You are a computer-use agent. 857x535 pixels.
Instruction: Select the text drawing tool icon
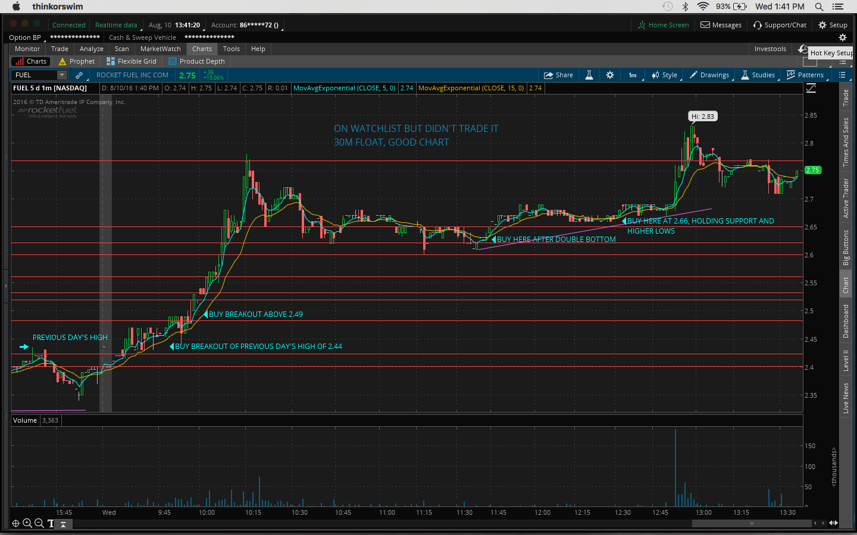[x=51, y=523]
